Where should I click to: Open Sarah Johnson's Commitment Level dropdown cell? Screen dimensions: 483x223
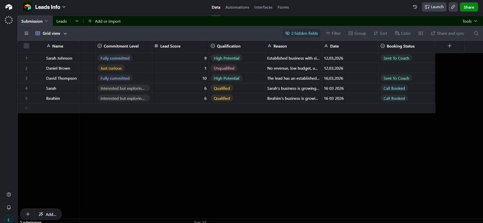(124, 58)
